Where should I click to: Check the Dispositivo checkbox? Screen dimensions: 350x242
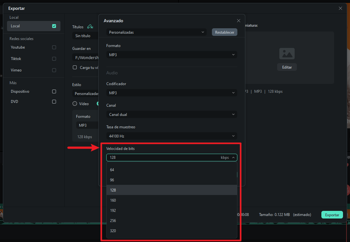click(54, 91)
